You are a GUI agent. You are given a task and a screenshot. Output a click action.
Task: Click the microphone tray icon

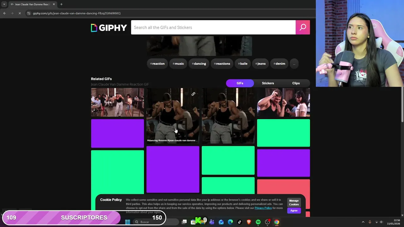pyautogui.click(x=370, y=222)
